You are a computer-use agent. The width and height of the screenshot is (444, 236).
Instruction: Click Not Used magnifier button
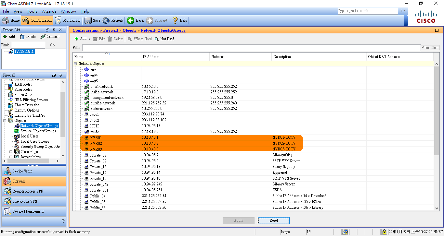coord(164,39)
